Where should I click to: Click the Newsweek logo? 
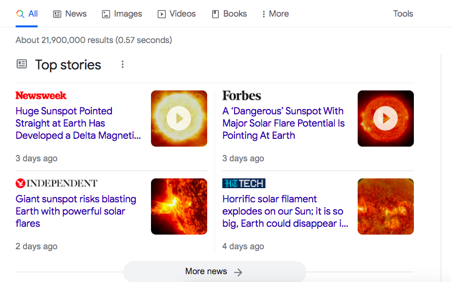point(41,95)
